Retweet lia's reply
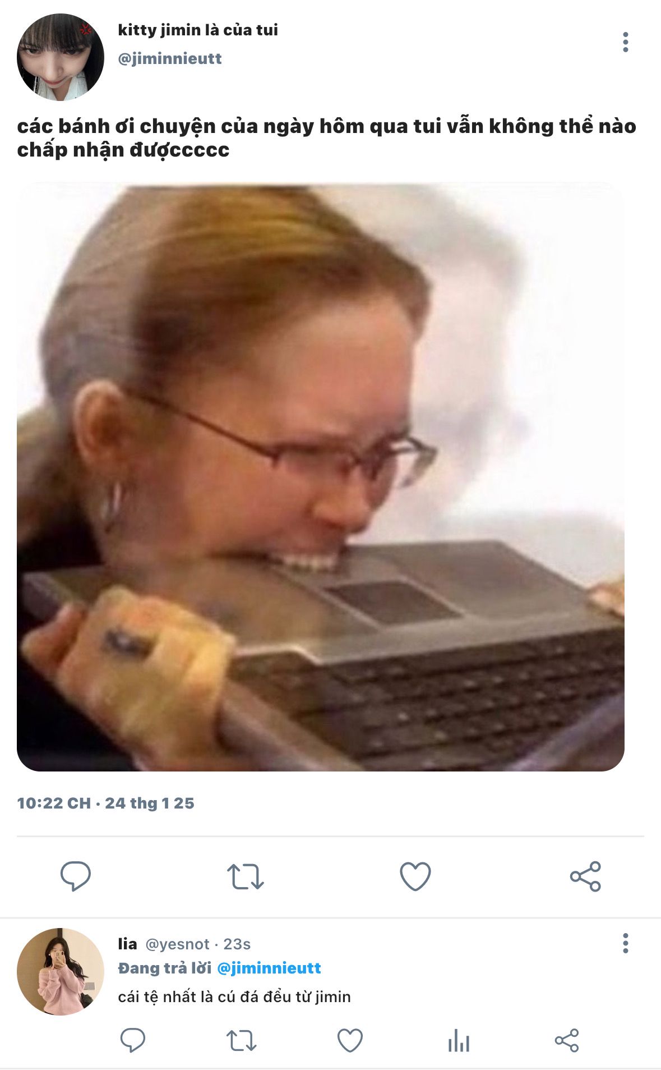The image size is (661, 1070). coord(242,1040)
